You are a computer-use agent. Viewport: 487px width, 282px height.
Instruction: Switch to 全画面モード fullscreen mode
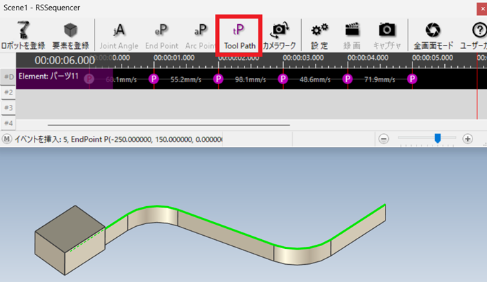[x=433, y=35]
